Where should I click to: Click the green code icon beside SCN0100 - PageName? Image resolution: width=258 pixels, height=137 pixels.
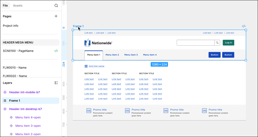[x=56, y=51]
